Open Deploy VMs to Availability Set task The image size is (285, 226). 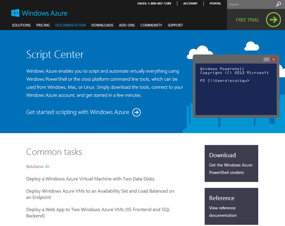100,194
